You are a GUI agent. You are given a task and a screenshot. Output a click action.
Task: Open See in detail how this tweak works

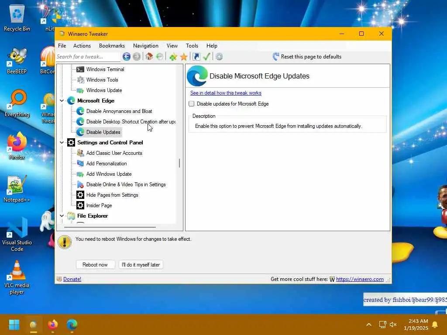[226, 93]
